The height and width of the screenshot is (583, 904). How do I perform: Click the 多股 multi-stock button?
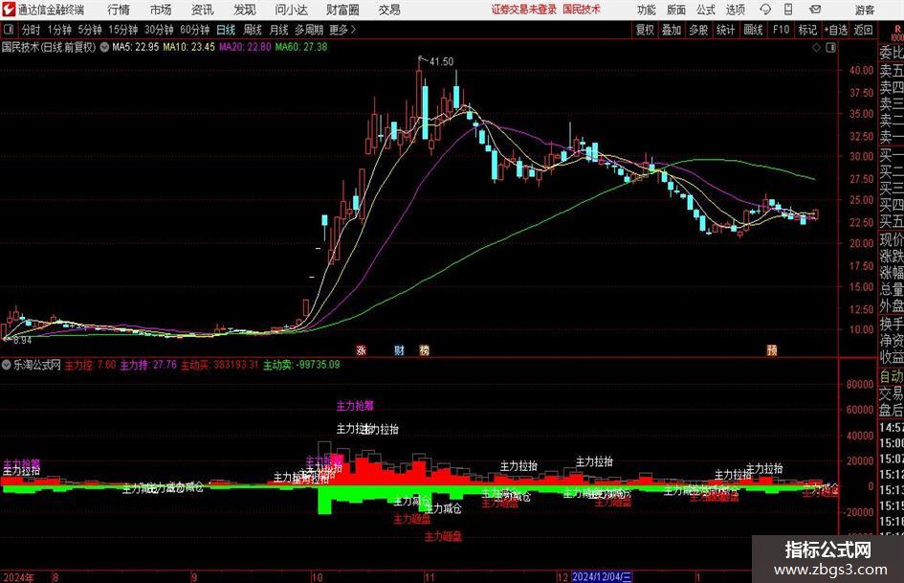coord(698,30)
